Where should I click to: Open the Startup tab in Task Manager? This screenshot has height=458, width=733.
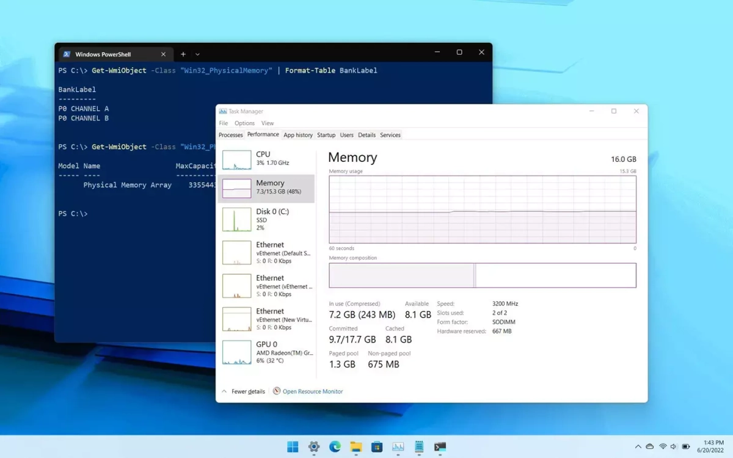tap(326, 135)
